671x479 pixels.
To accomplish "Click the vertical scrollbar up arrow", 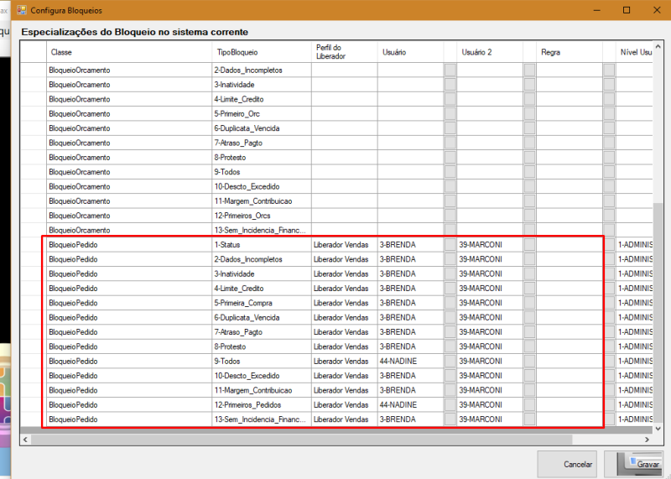I will (x=658, y=46).
